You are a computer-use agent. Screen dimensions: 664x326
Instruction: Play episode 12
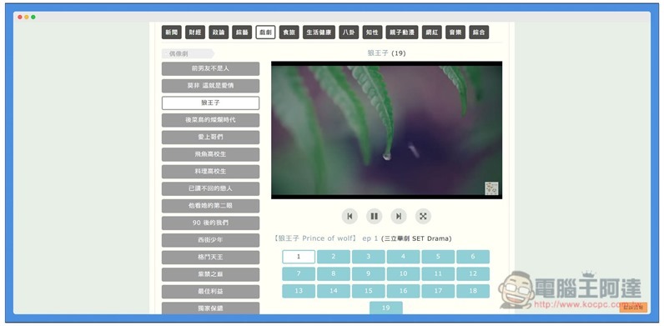pos(473,273)
